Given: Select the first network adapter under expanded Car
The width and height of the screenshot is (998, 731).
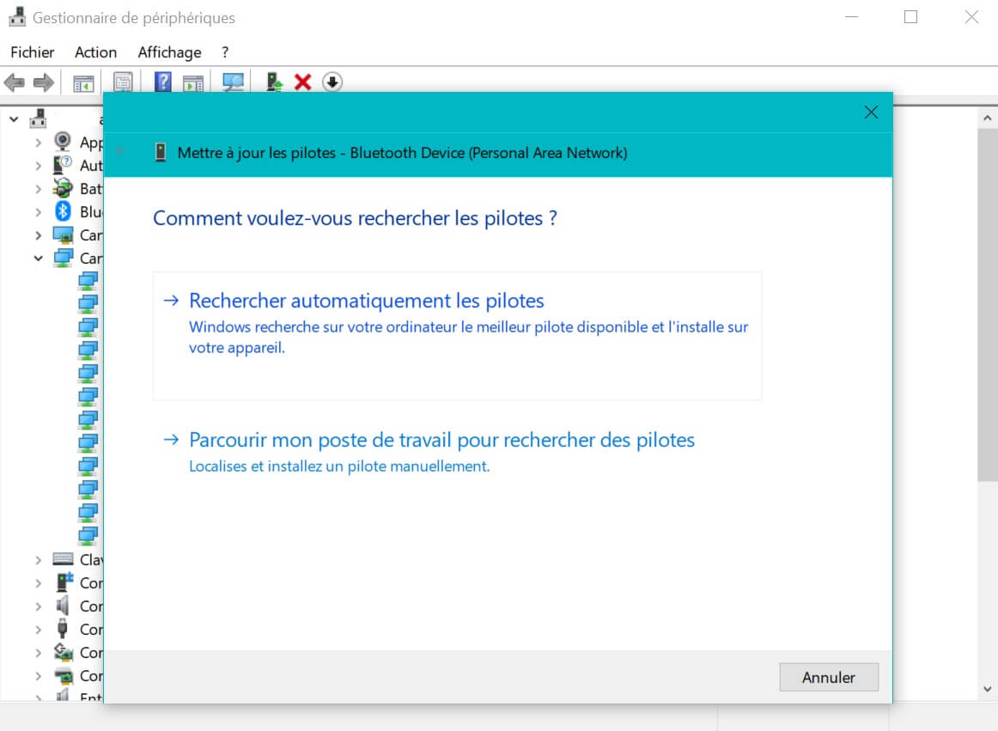Looking at the screenshot, I should [x=88, y=281].
